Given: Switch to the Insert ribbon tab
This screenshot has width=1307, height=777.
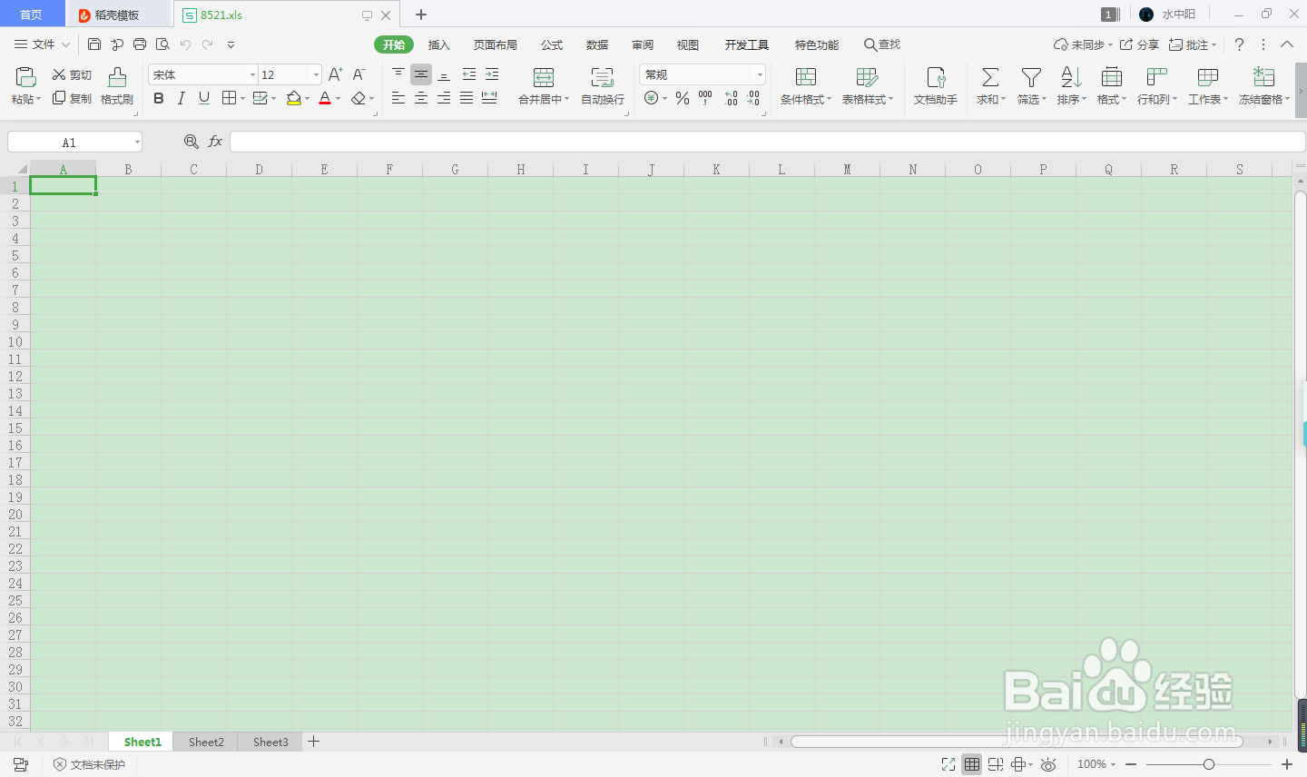Looking at the screenshot, I should point(439,44).
